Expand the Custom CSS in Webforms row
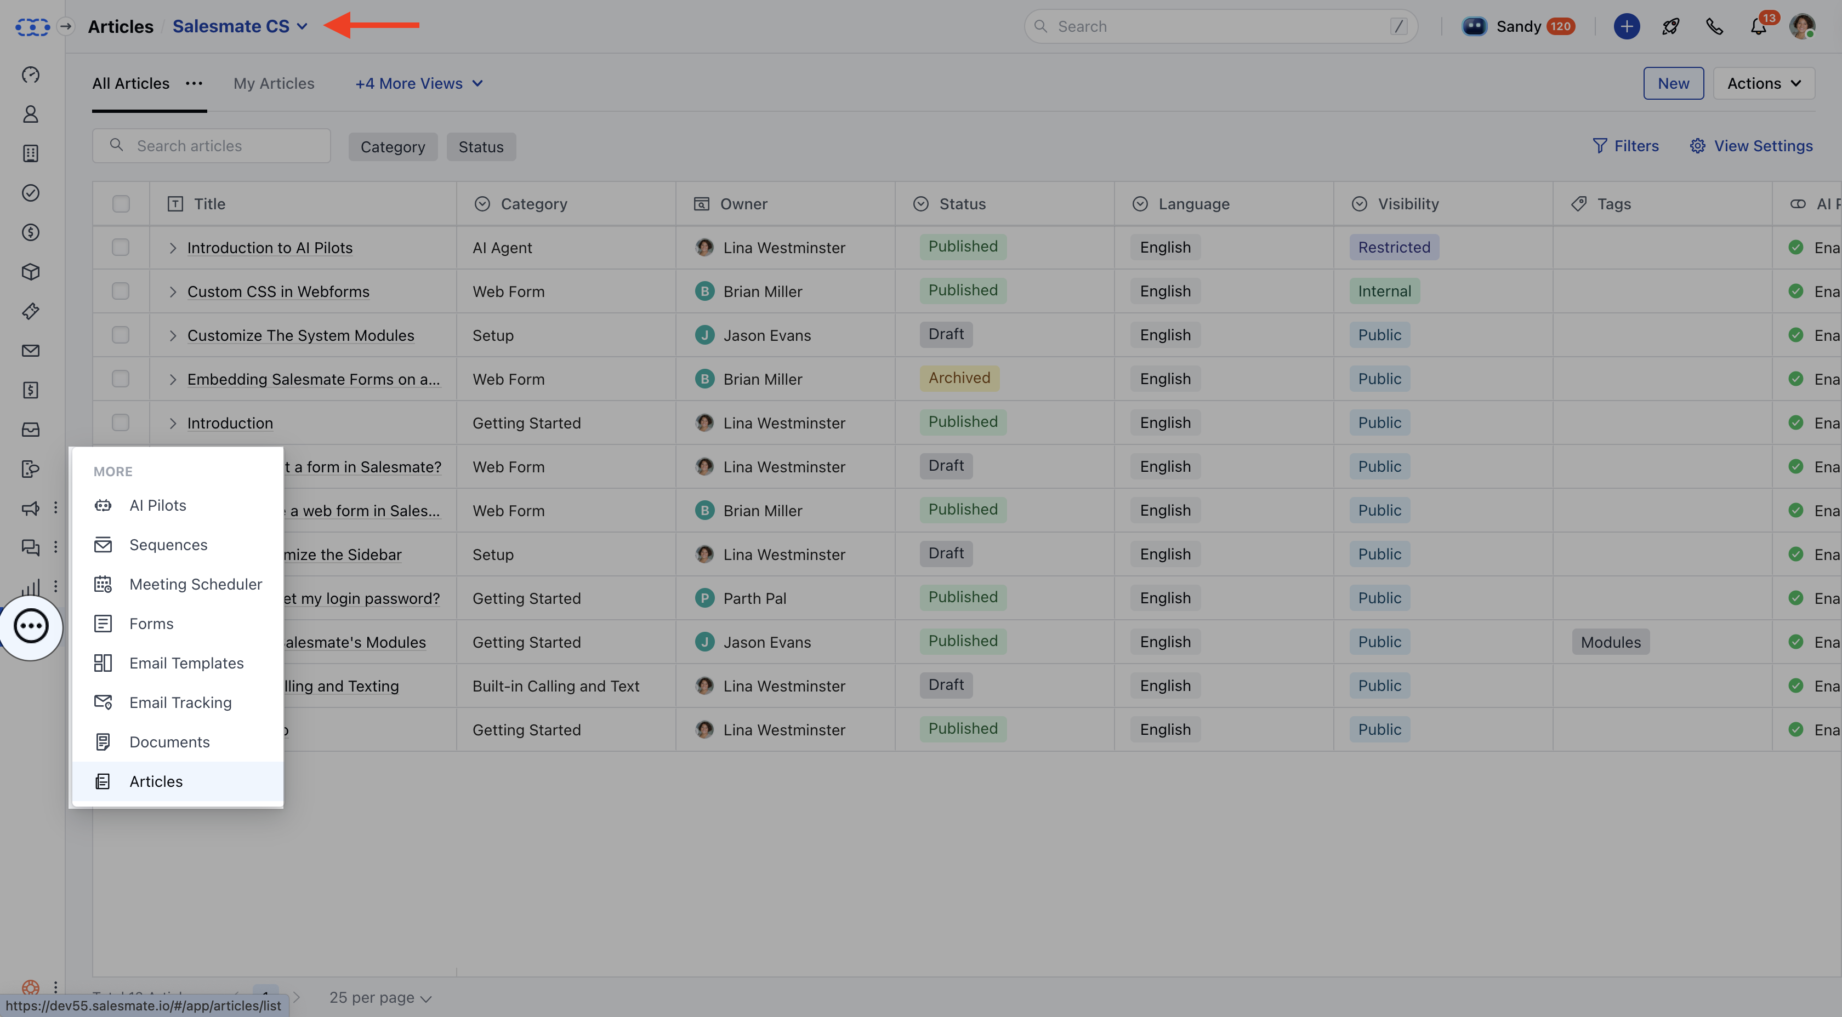Viewport: 1842px width, 1017px height. (172, 292)
